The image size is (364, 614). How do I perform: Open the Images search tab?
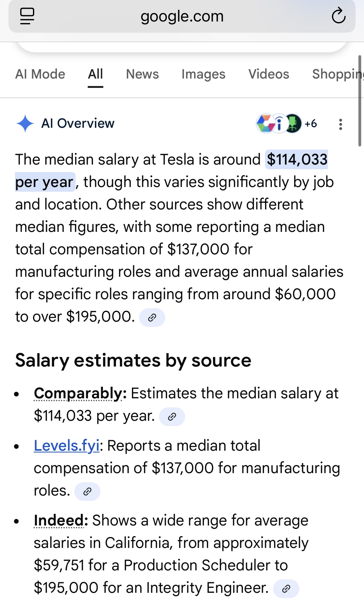coord(203,74)
